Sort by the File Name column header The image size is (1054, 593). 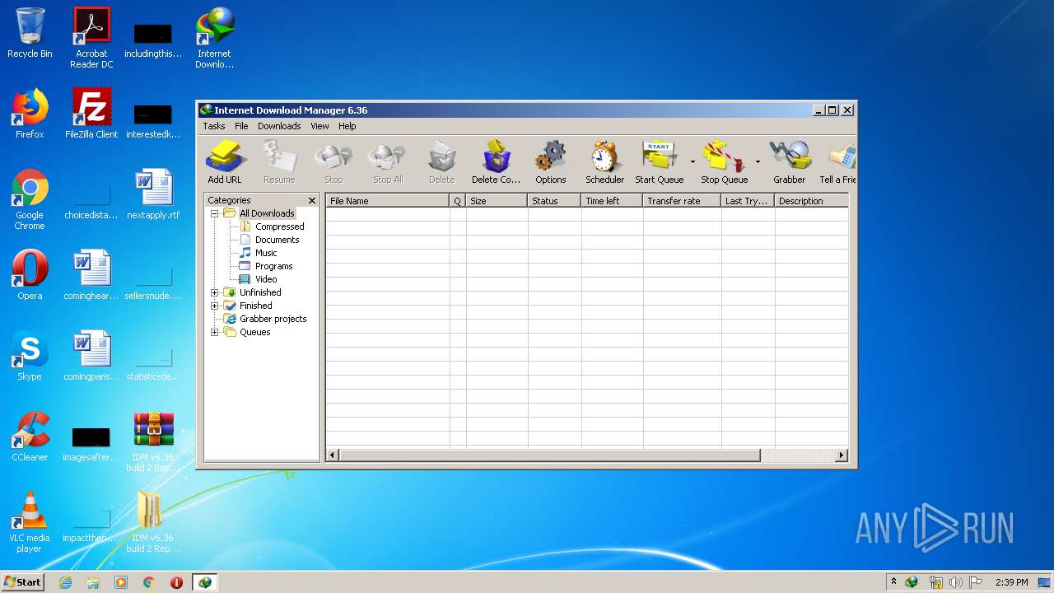point(388,201)
